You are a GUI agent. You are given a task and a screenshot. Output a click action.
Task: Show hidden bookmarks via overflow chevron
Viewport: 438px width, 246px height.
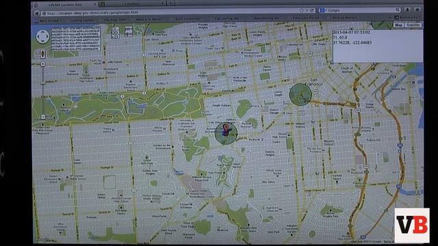[x=390, y=18]
